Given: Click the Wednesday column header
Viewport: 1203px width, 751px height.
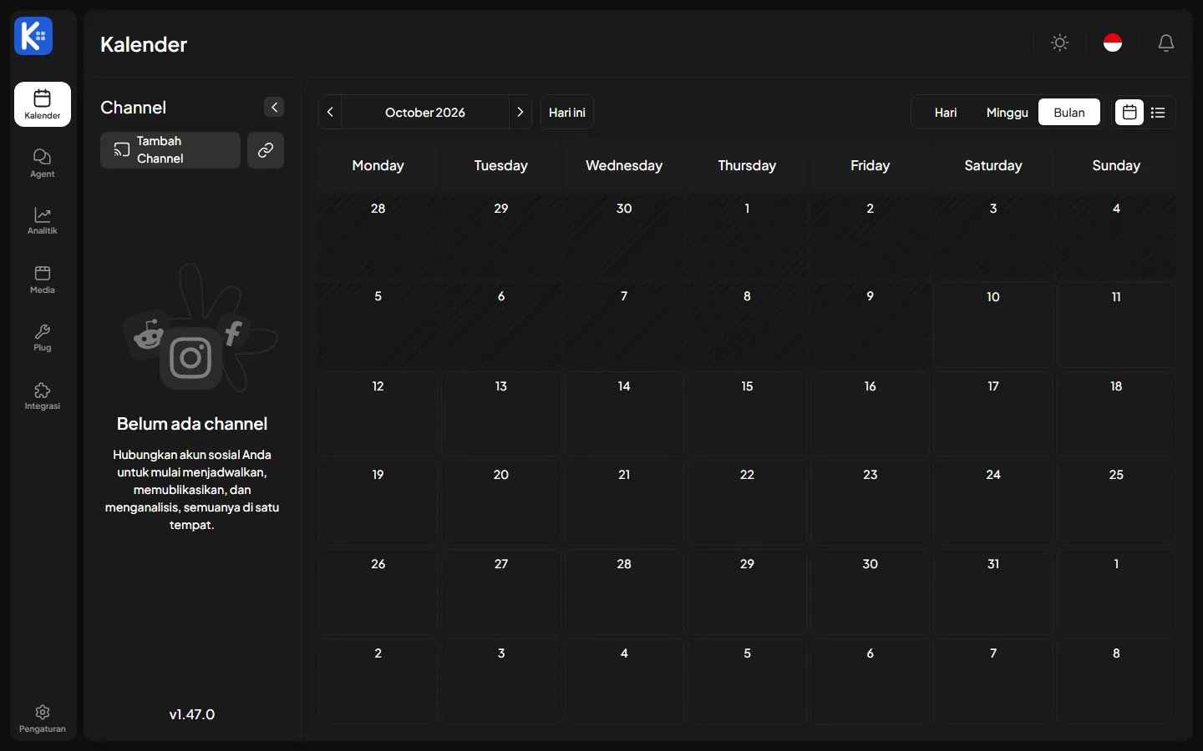Looking at the screenshot, I should [x=624, y=165].
